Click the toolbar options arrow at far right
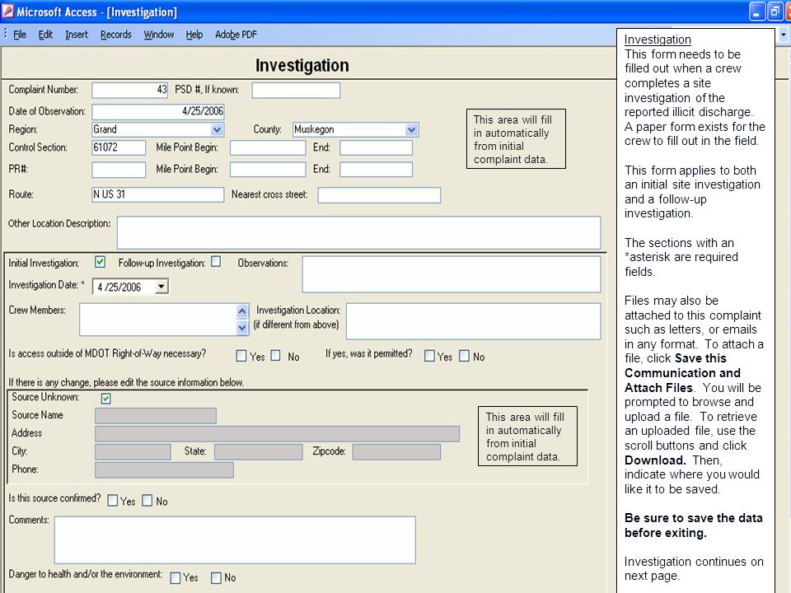The width and height of the screenshot is (791, 593). (784, 35)
